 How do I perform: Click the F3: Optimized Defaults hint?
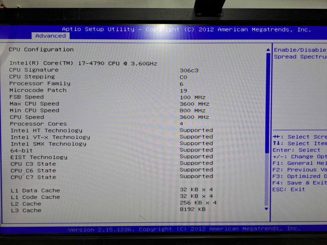pos(300,176)
